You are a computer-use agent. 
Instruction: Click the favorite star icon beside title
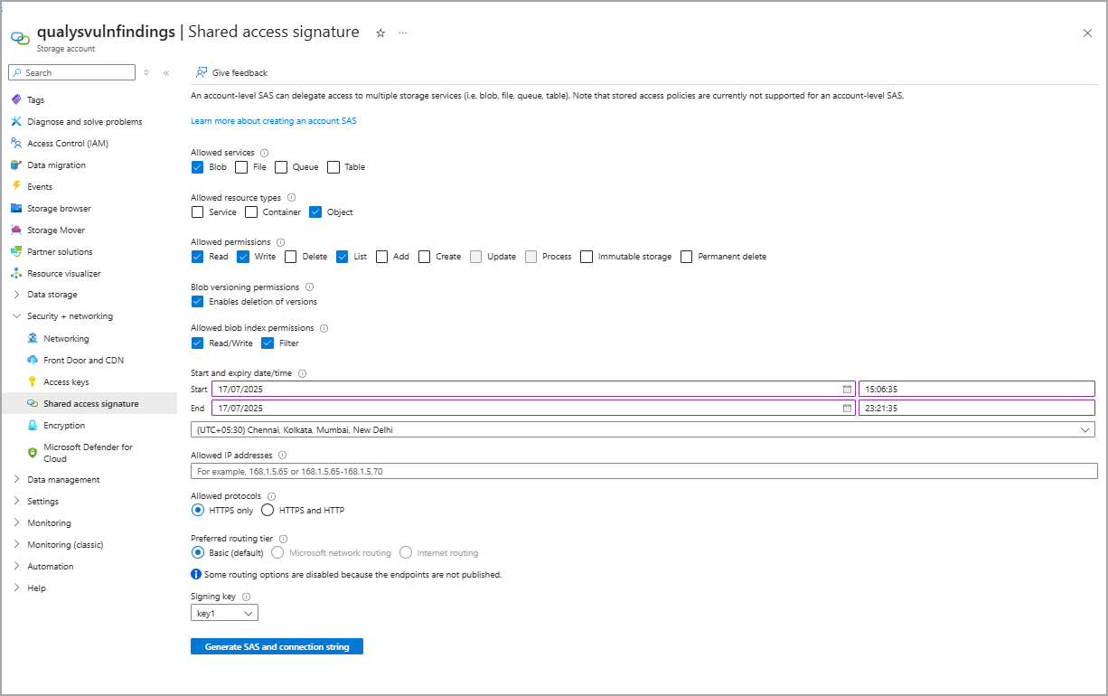380,33
